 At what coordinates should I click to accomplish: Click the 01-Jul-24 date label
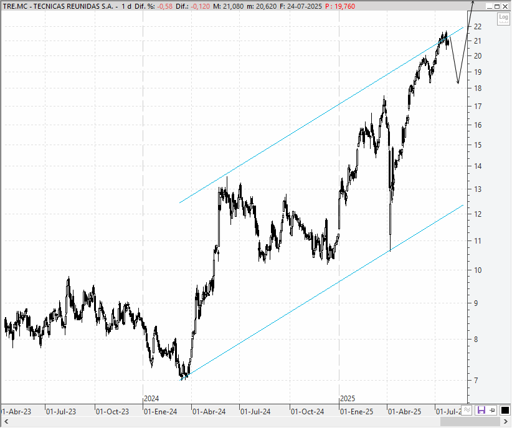click(255, 412)
